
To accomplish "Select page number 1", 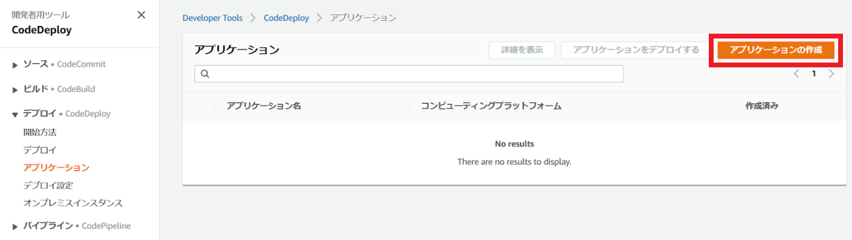I will (814, 74).
